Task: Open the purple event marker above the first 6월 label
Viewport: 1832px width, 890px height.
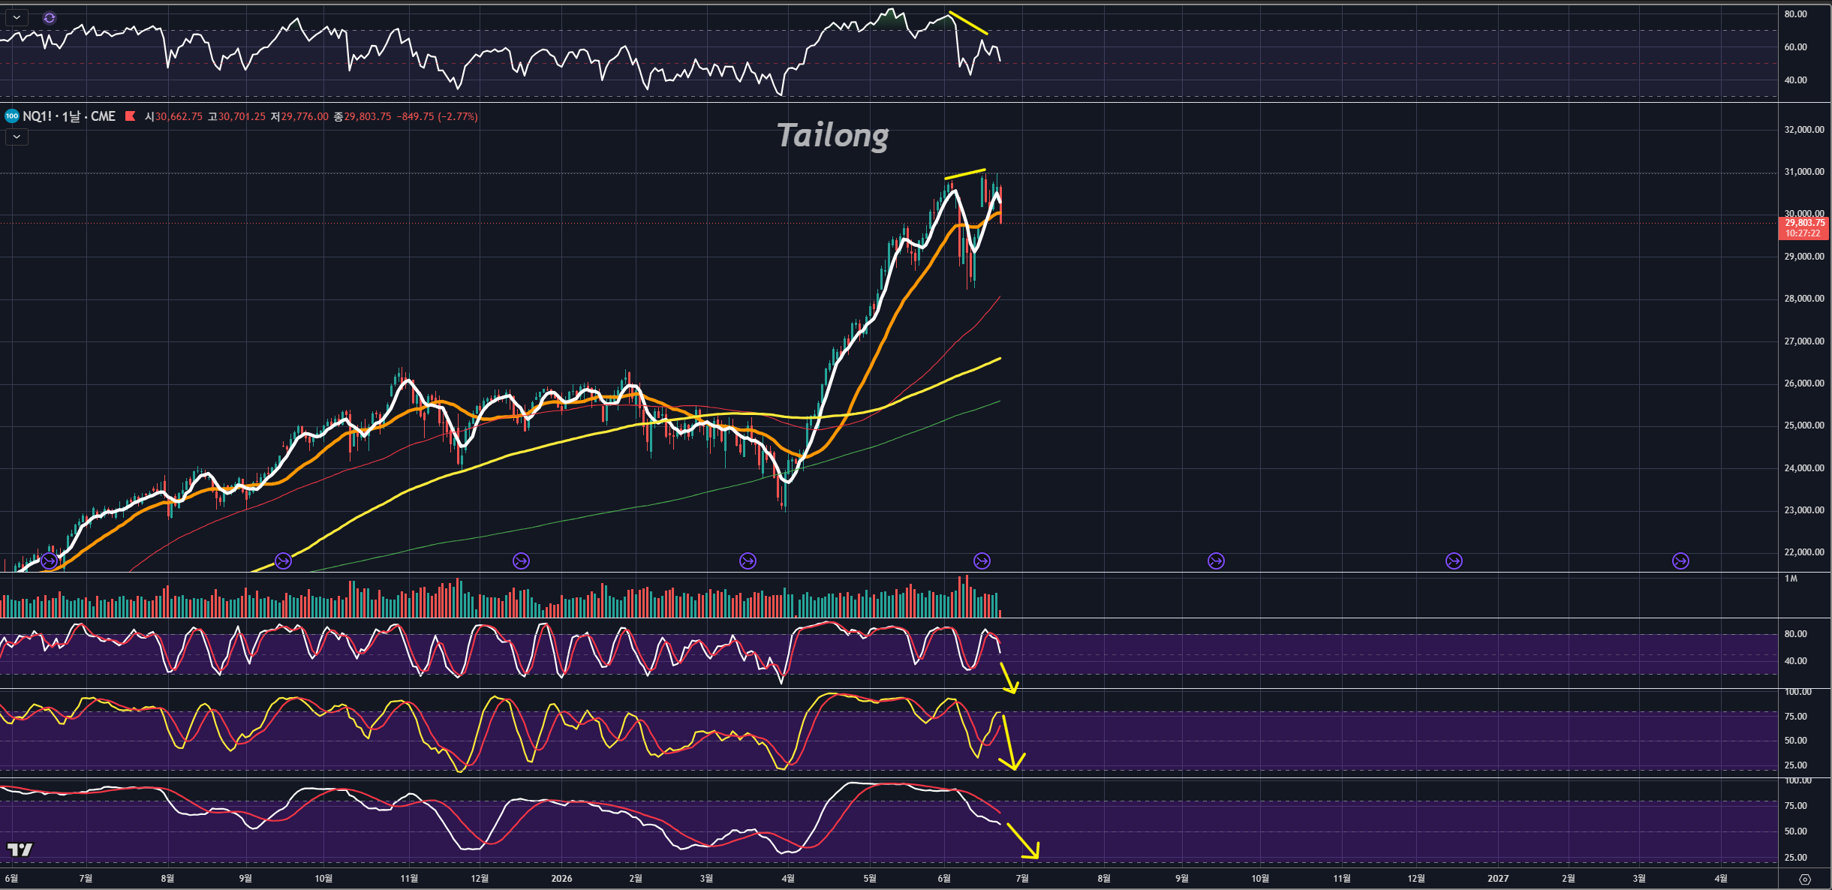Action: [x=50, y=561]
